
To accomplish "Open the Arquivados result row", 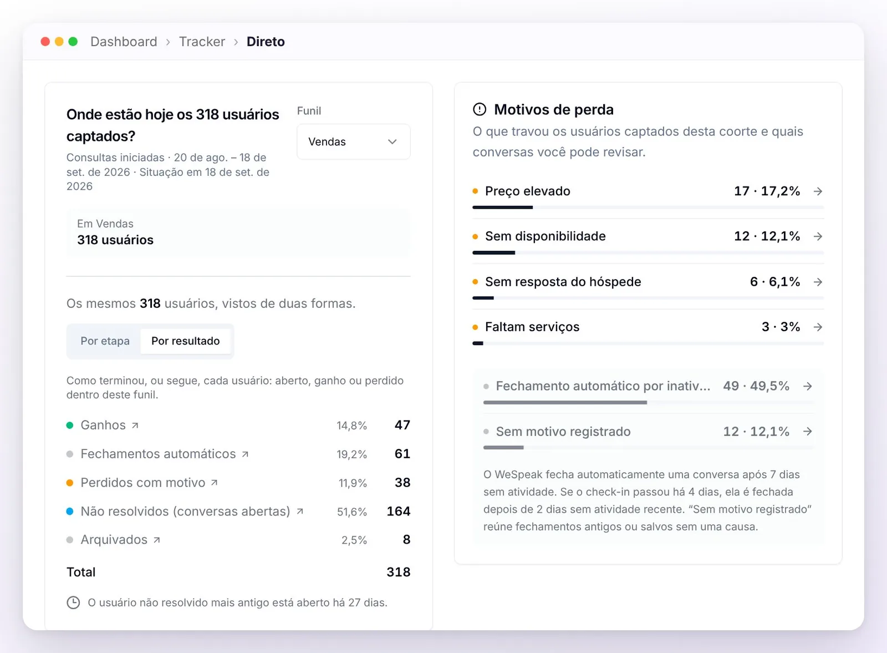I will click(238, 540).
